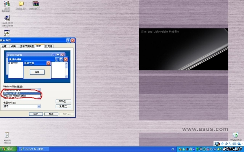
Task: Click the 取消 button
Action: tap(51, 114)
